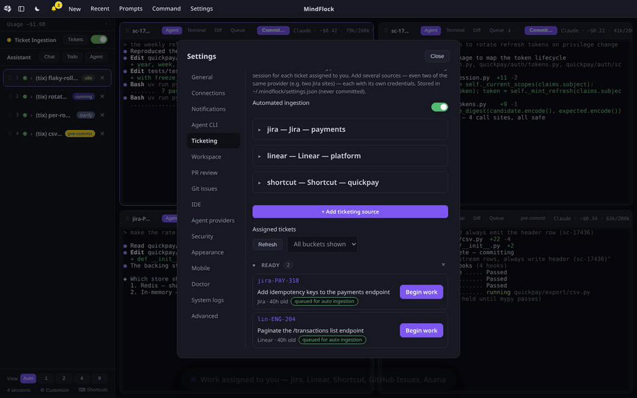637x398 pixels.
Task: Open keyboard Shortcuts in sidebar footer
Action: (93, 390)
